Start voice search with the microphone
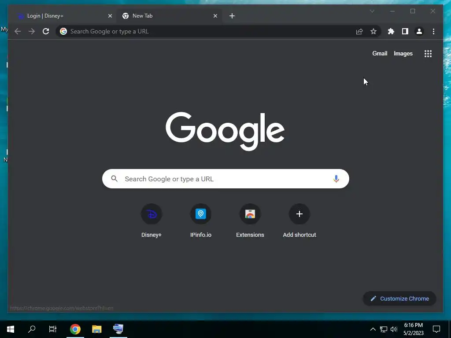 (x=336, y=179)
